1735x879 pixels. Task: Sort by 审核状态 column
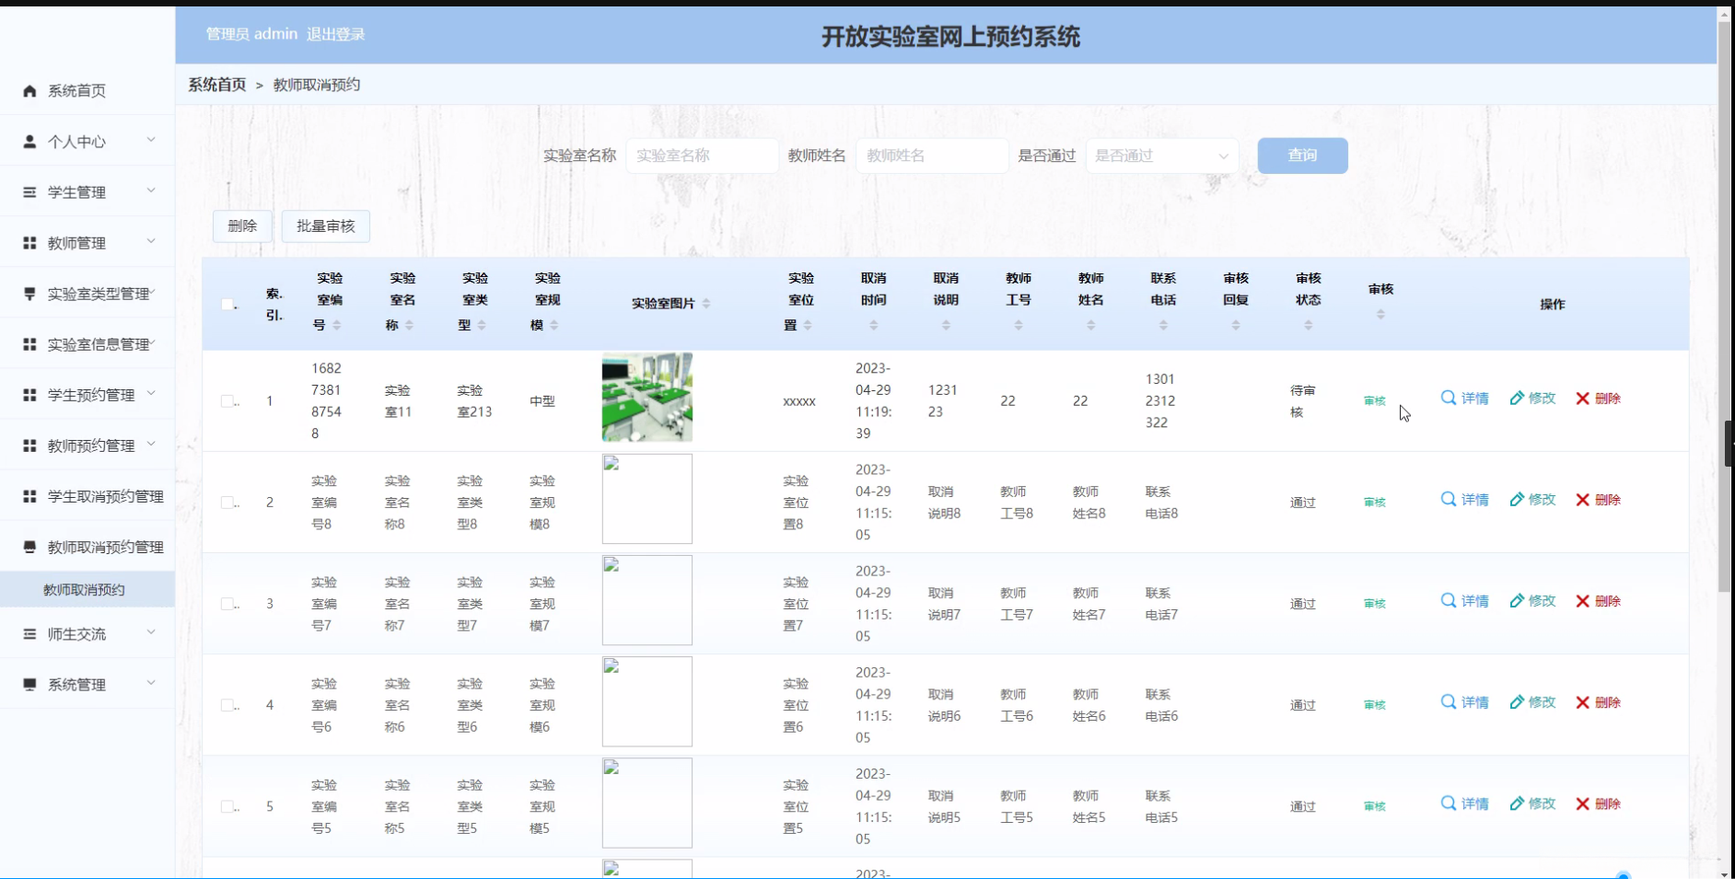click(1308, 325)
